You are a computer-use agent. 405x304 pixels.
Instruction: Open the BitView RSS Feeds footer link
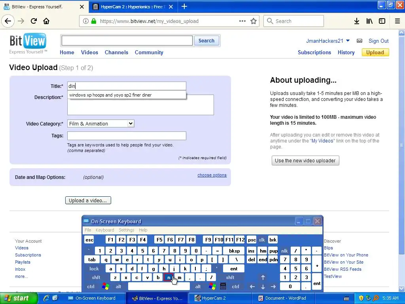(343, 269)
